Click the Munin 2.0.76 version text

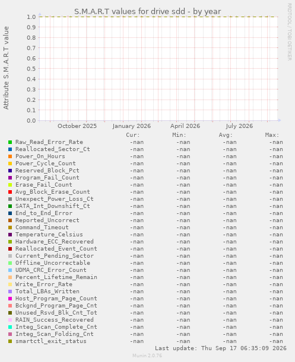pyautogui.click(x=147, y=355)
